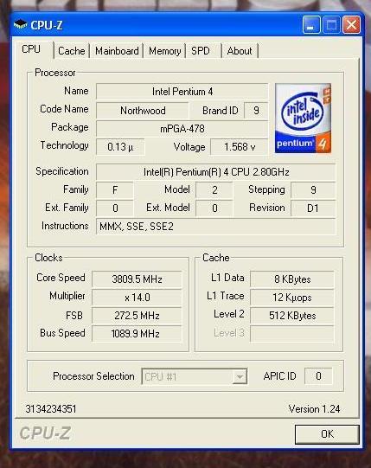
Task: Click the CPU-Z title bar text
Action: click(47, 25)
